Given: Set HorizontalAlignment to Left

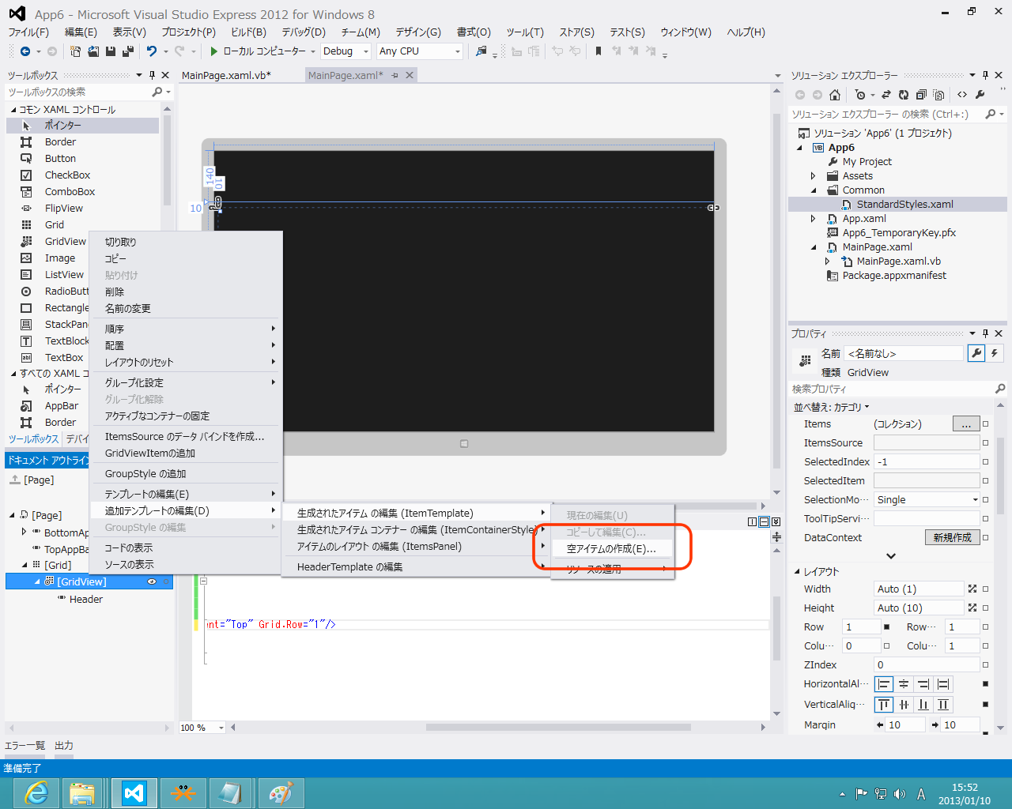Looking at the screenshot, I should click(x=884, y=684).
